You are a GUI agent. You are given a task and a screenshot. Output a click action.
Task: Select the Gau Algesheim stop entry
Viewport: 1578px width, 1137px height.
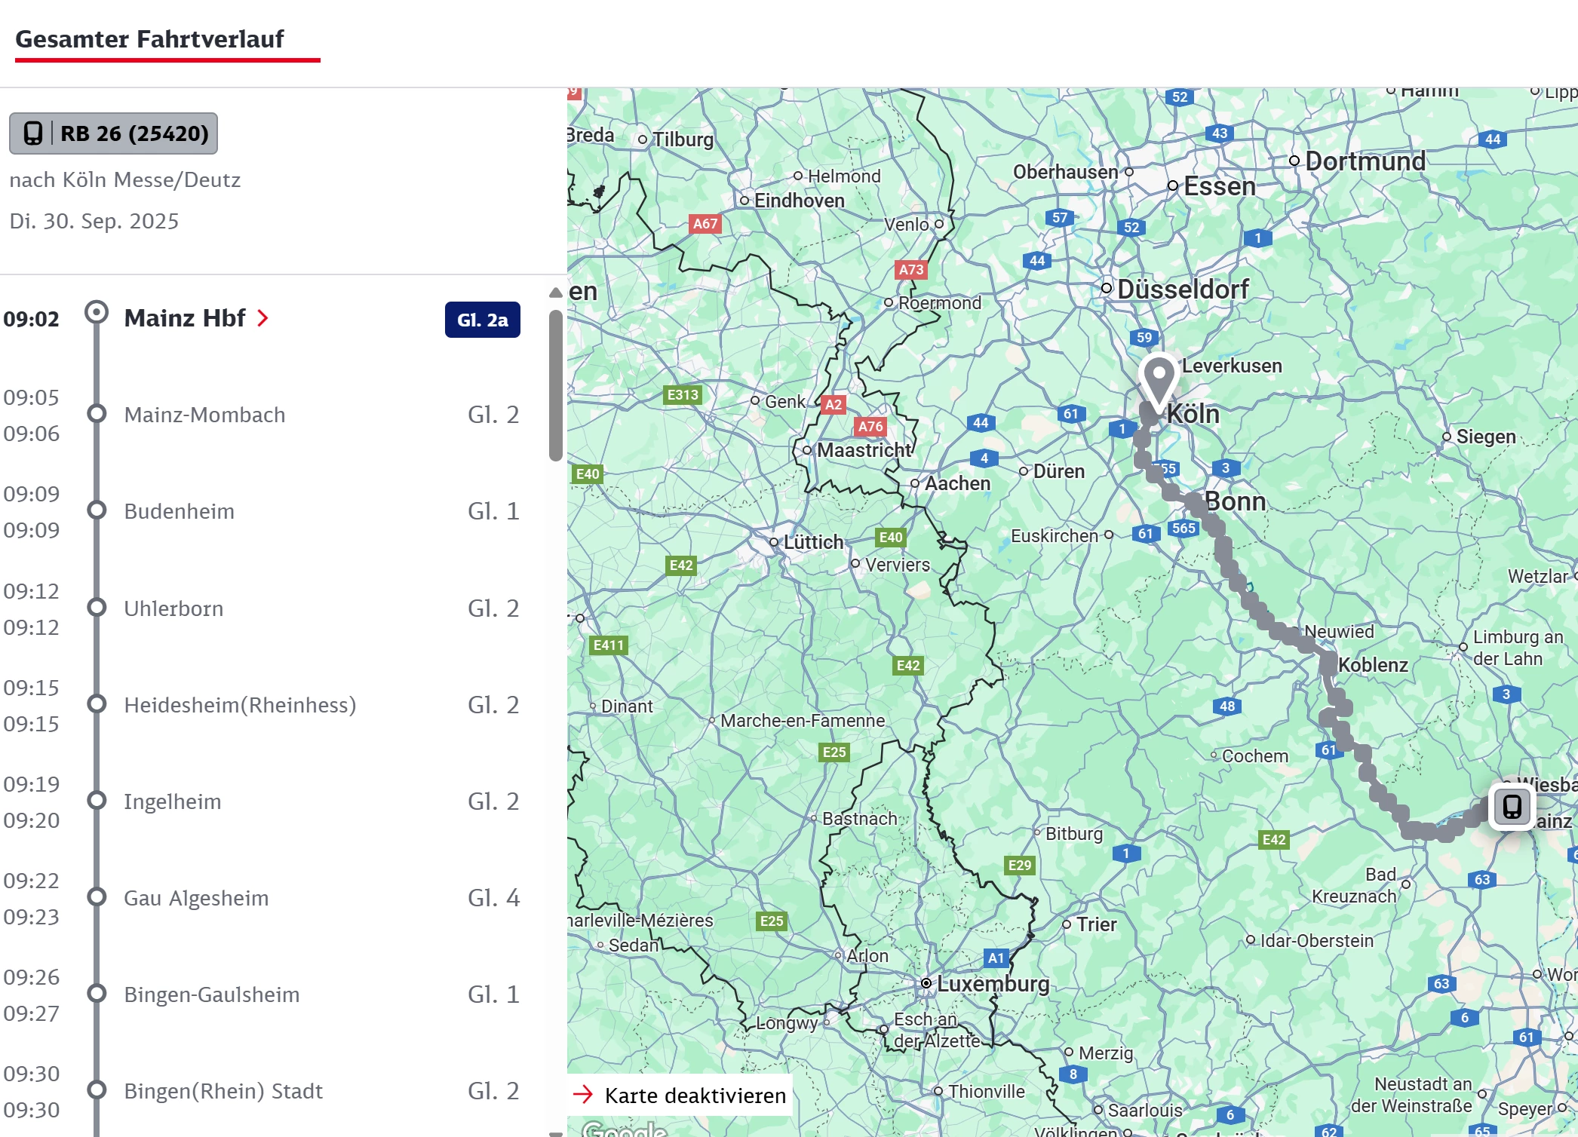tap(196, 898)
